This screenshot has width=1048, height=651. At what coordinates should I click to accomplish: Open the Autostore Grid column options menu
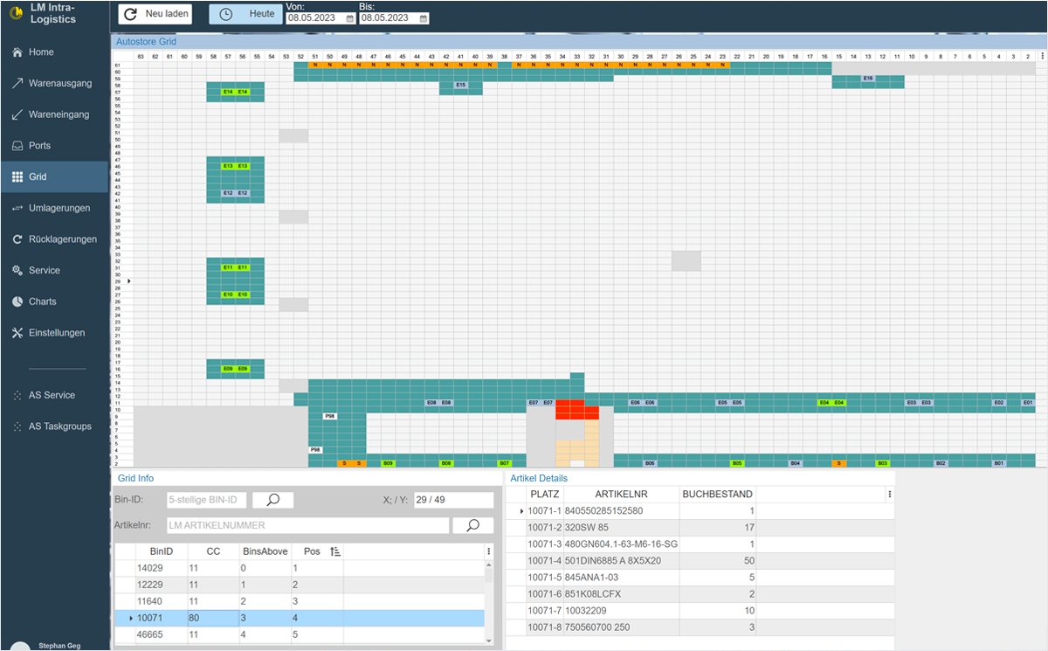point(1041,55)
